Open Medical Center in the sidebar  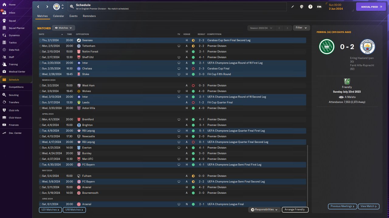click(16, 72)
